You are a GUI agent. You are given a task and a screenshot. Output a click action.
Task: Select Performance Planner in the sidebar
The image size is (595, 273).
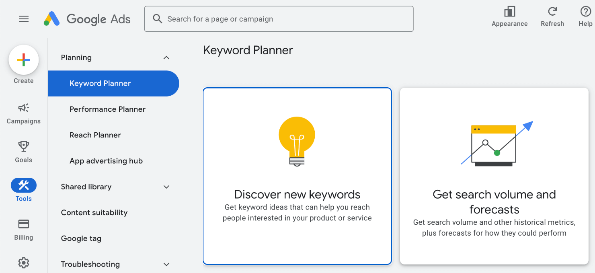pyautogui.click(x=107, y=109)
